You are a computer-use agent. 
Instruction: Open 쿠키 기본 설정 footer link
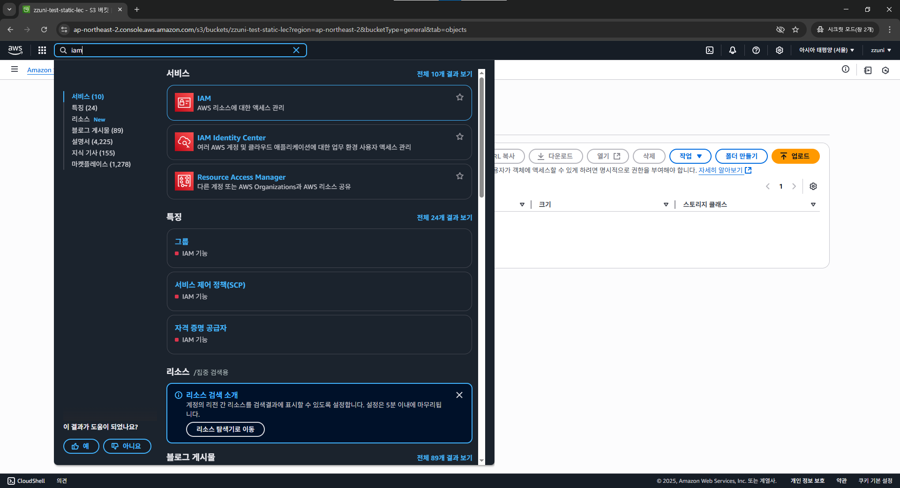point(875,481)
